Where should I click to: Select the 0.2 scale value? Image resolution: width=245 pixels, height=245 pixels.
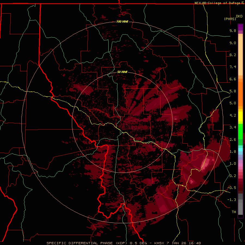233,176
